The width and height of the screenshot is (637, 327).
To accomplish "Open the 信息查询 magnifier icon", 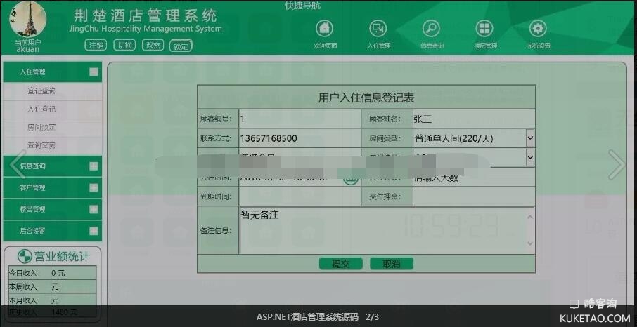I will click(431, 29).
